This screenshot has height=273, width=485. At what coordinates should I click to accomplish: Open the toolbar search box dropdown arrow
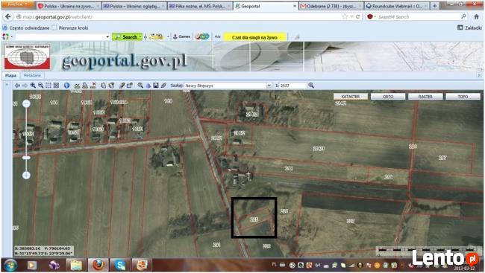tap(107, 37)
